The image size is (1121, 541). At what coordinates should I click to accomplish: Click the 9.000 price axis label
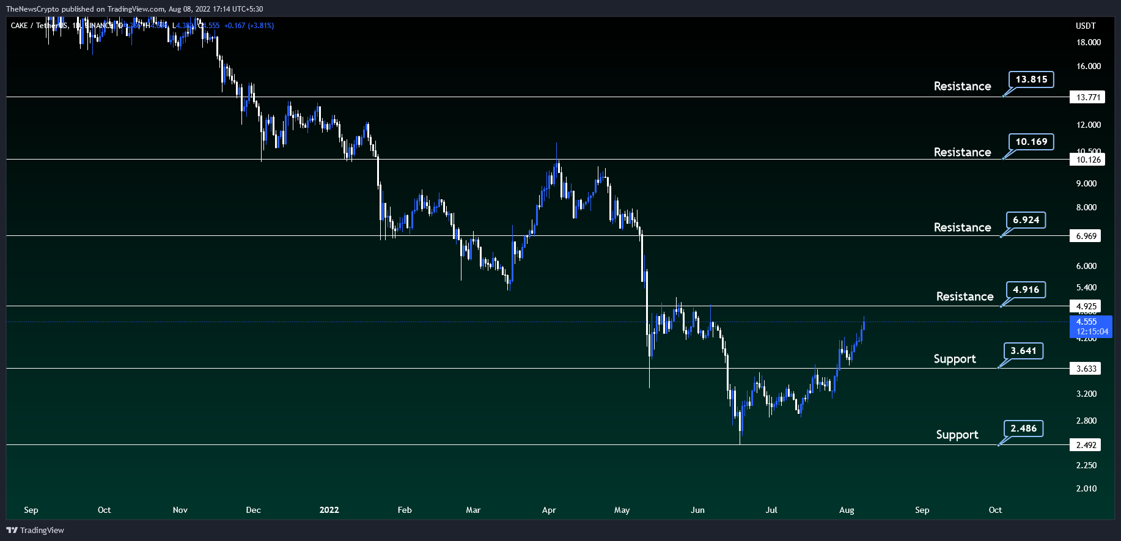(1086, 183)
